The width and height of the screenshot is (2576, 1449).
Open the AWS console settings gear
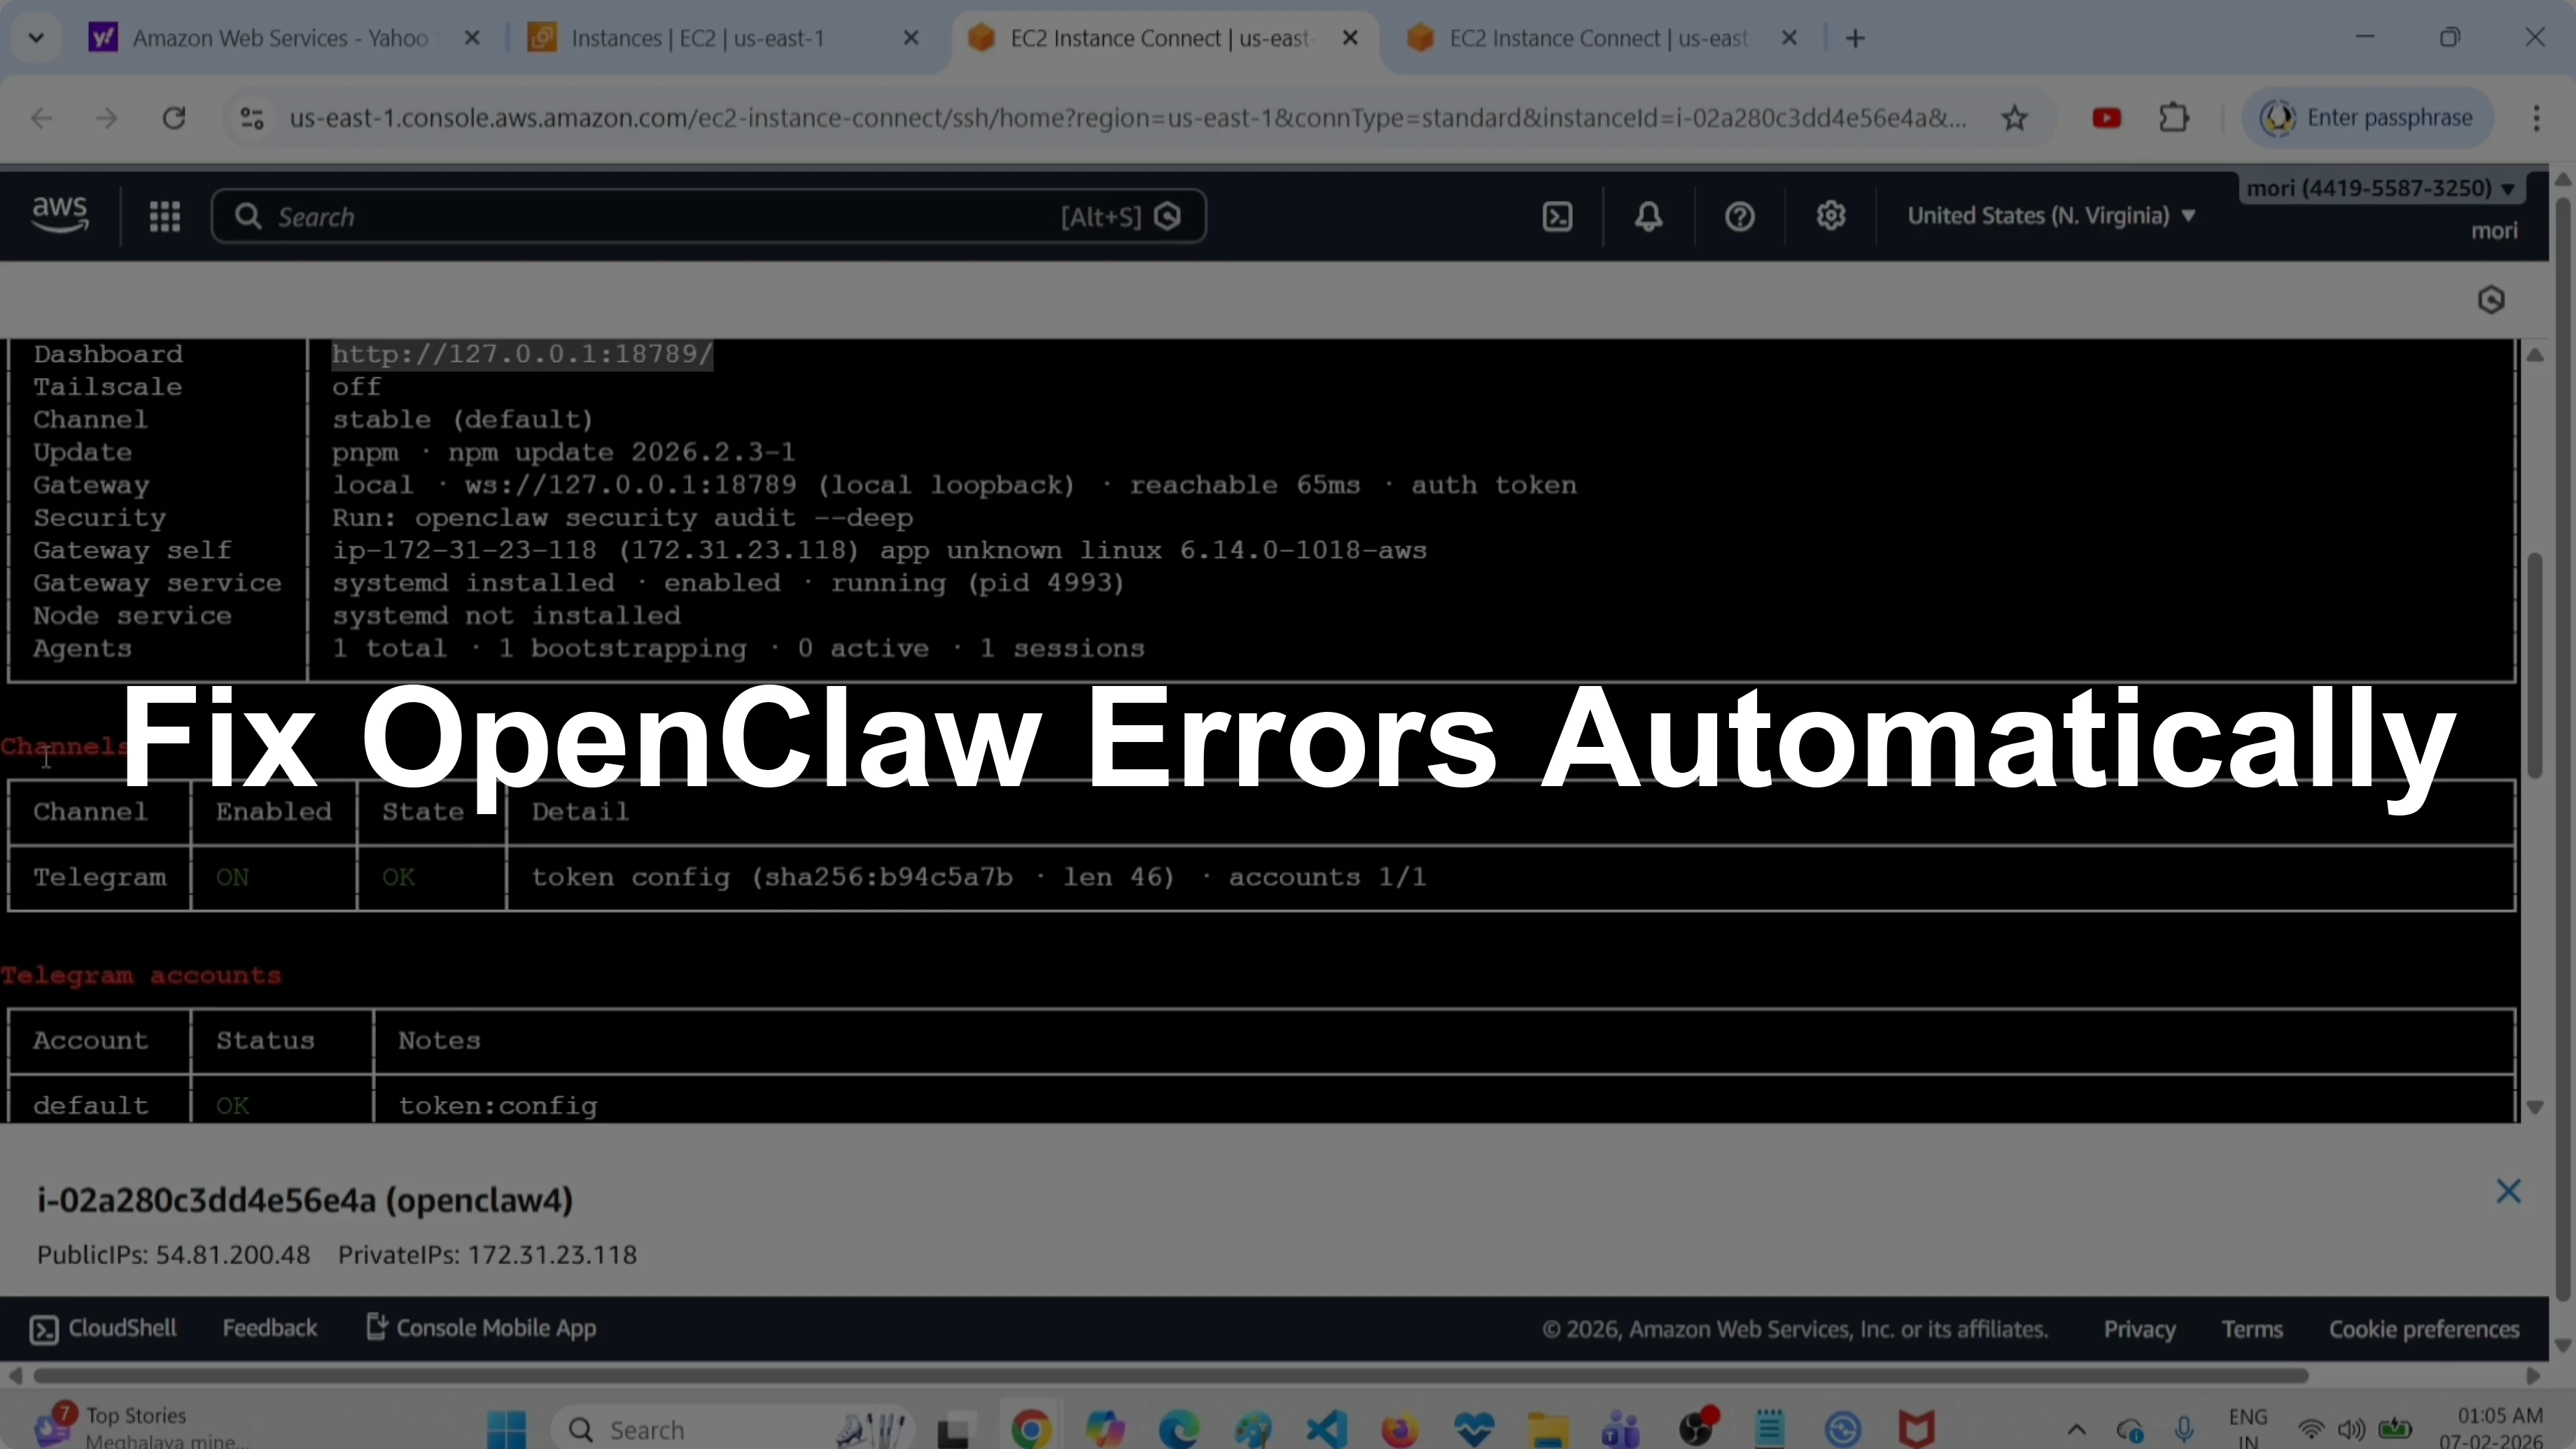point(1831,216)
